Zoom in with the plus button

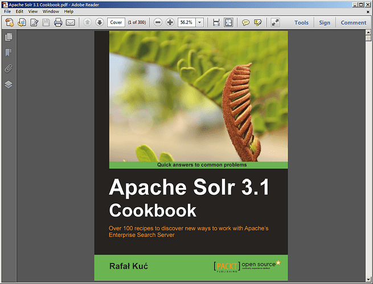[x=170, y=23]
